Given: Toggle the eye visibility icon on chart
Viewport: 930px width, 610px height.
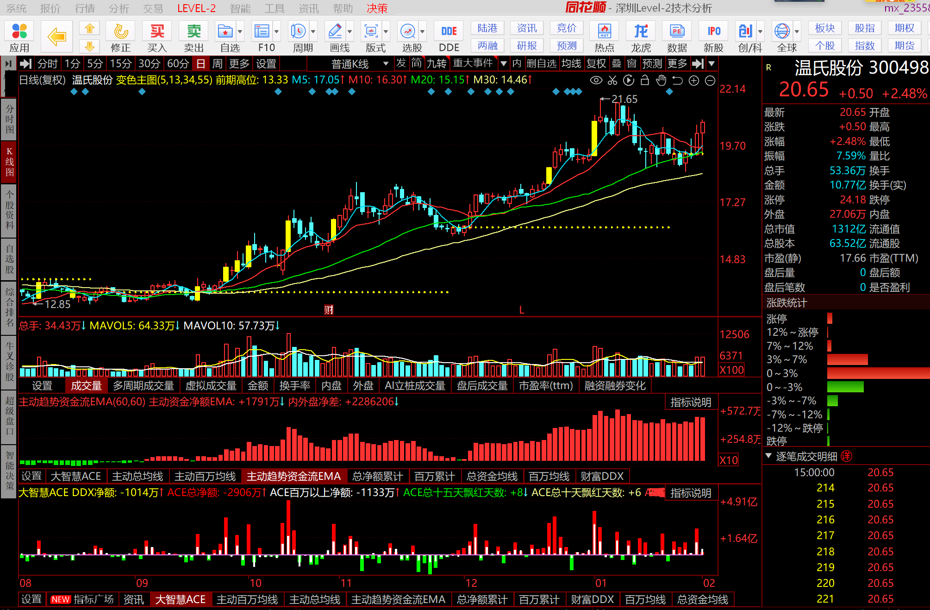Looking at the screenshot, I should (596, 81).
